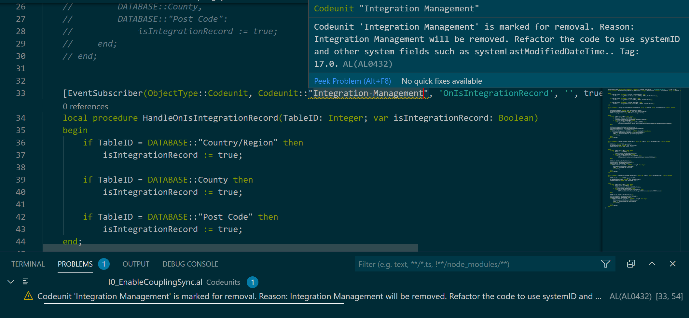Switch to the TERMINAL tab
690x318 pixels.
pyautogui.click(x=28, y=264)
